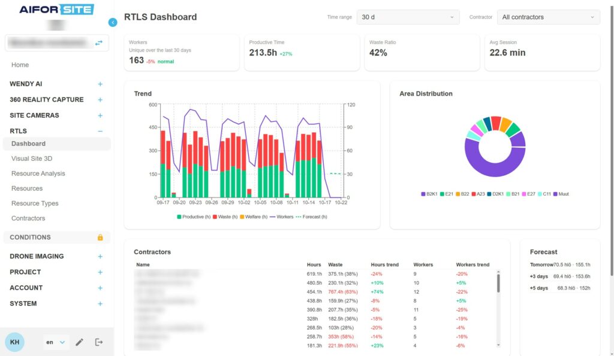Sort contractors by Waste column header
Screen dimensions: 614x356
335,265
